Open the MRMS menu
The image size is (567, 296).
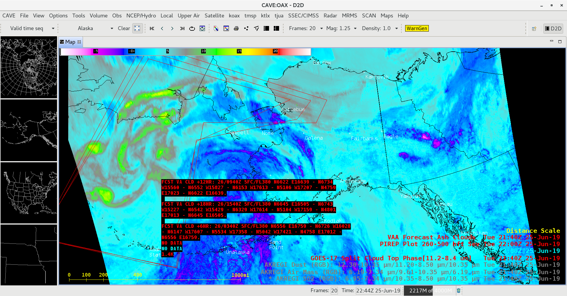(x=350, y=16)
